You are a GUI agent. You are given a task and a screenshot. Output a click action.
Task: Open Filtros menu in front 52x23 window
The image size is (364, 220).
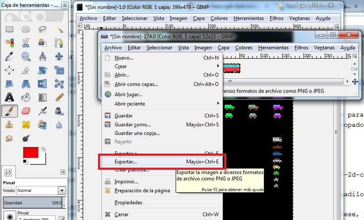[x=301, y=48]
